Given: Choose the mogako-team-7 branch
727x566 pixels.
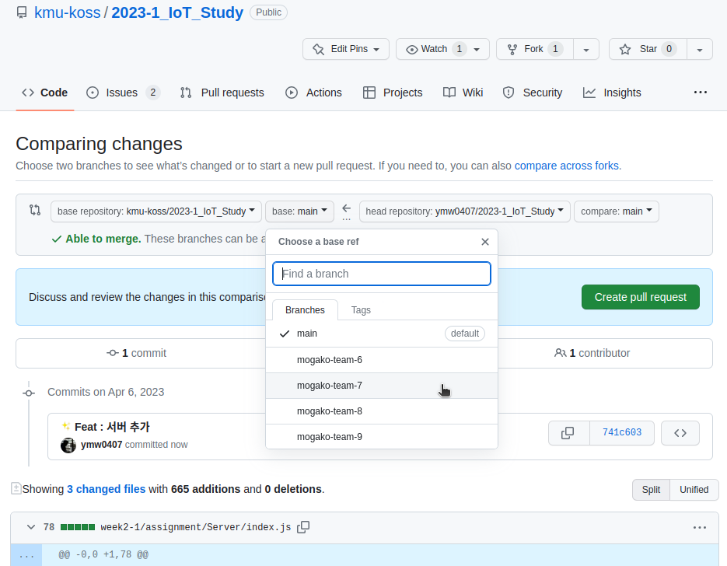Looking at the screenshot, I should [x=382, y=386].
